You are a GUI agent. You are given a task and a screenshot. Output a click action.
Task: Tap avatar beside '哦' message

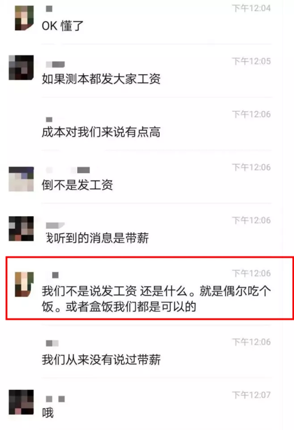[x=21, y=402]
